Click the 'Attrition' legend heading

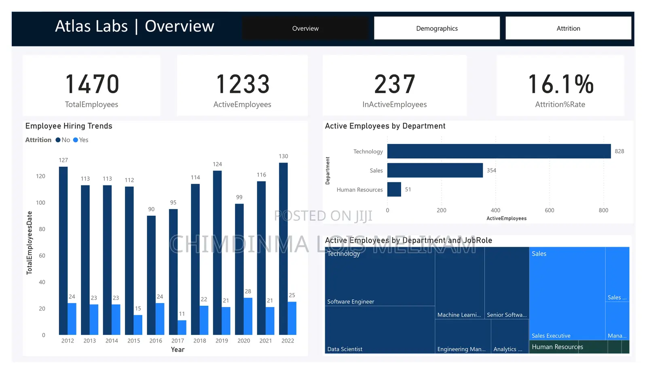coord(38,140)
